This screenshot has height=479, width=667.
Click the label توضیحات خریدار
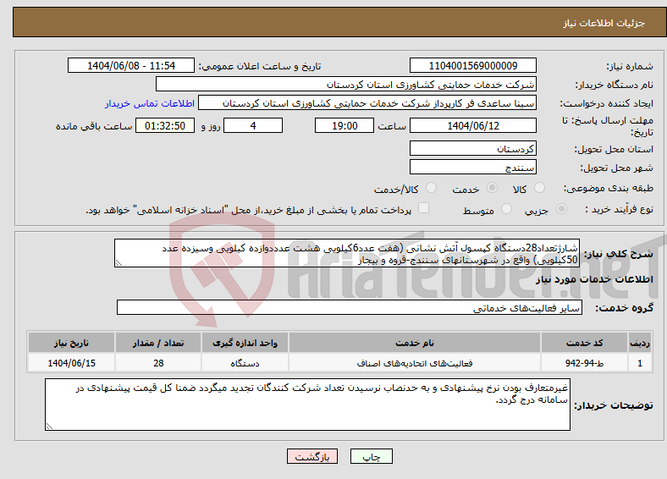[614, 405]
